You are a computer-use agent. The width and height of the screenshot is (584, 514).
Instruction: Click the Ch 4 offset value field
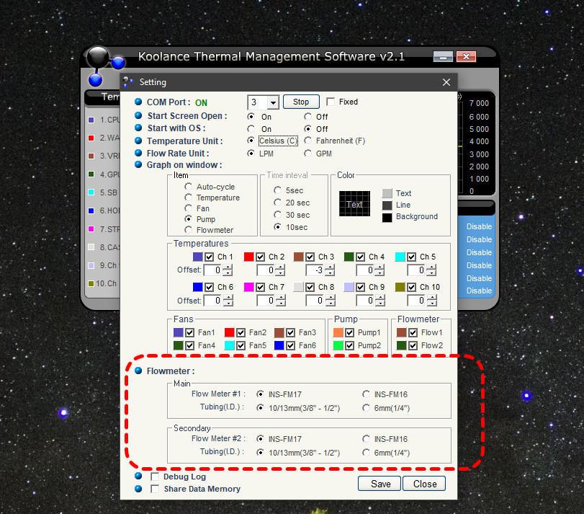[x=365, y=270]
